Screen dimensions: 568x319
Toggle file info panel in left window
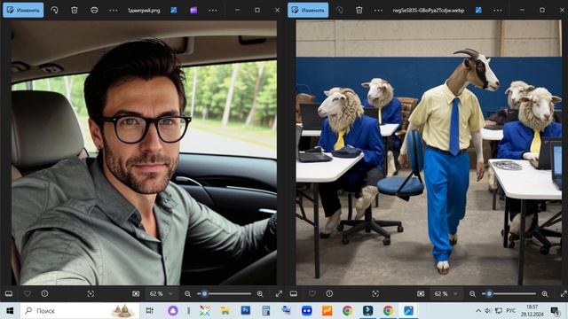tap(44, 293)
